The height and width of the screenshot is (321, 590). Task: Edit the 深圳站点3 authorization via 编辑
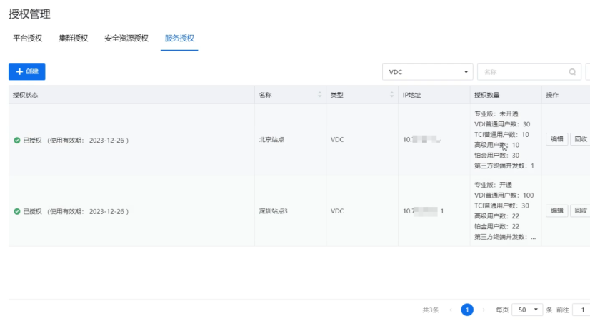click(x=556, y=211)
